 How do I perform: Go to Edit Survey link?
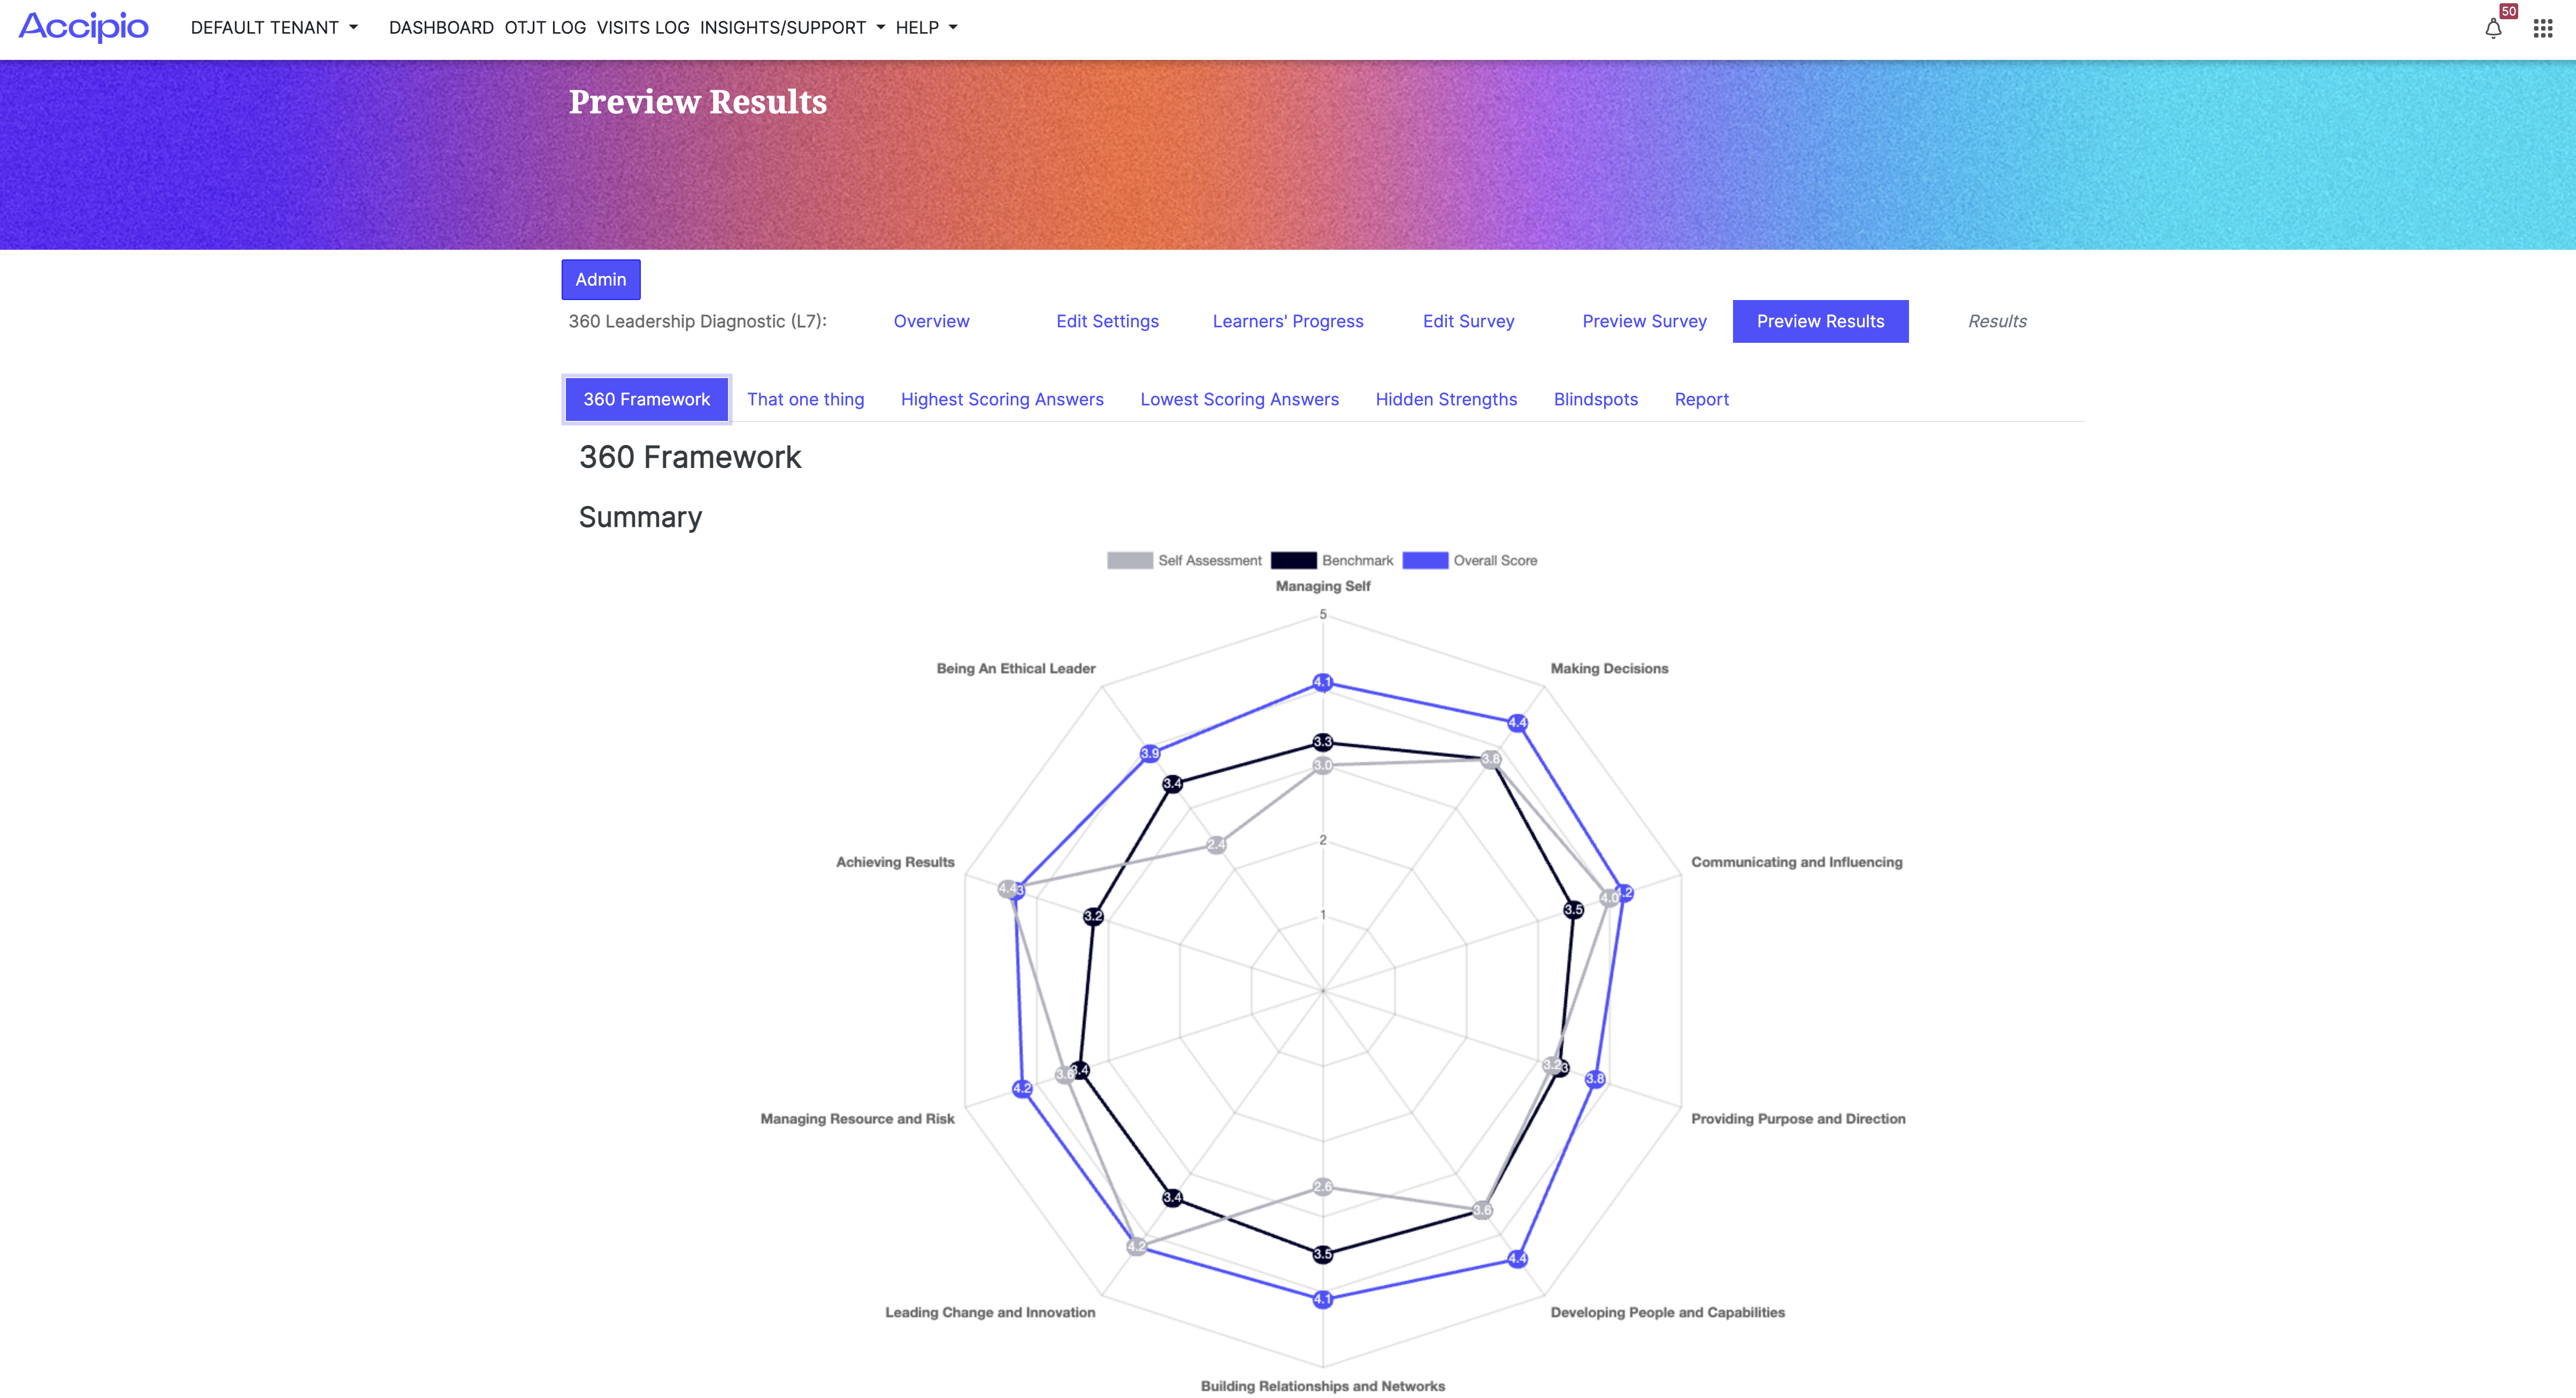click(1468, 321)
